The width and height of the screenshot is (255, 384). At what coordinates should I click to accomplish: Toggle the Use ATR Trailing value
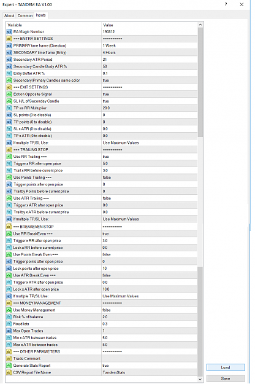(149, 198)
